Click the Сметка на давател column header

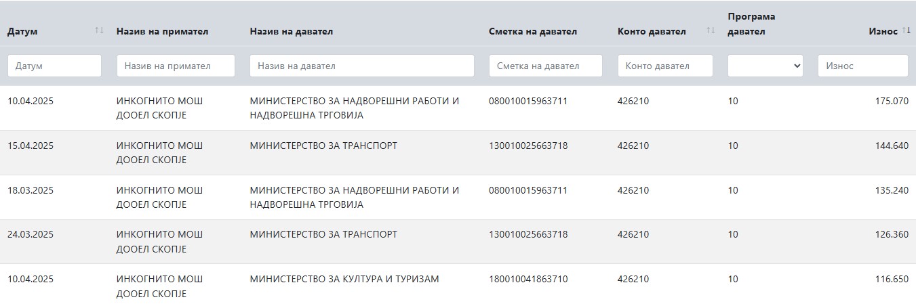click(533, 31)
